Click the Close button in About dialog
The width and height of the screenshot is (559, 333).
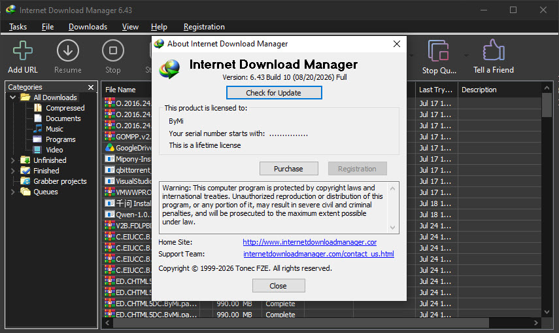(279, 286)
